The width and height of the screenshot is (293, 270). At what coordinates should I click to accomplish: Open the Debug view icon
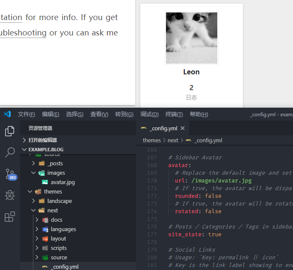pos(9,196)
